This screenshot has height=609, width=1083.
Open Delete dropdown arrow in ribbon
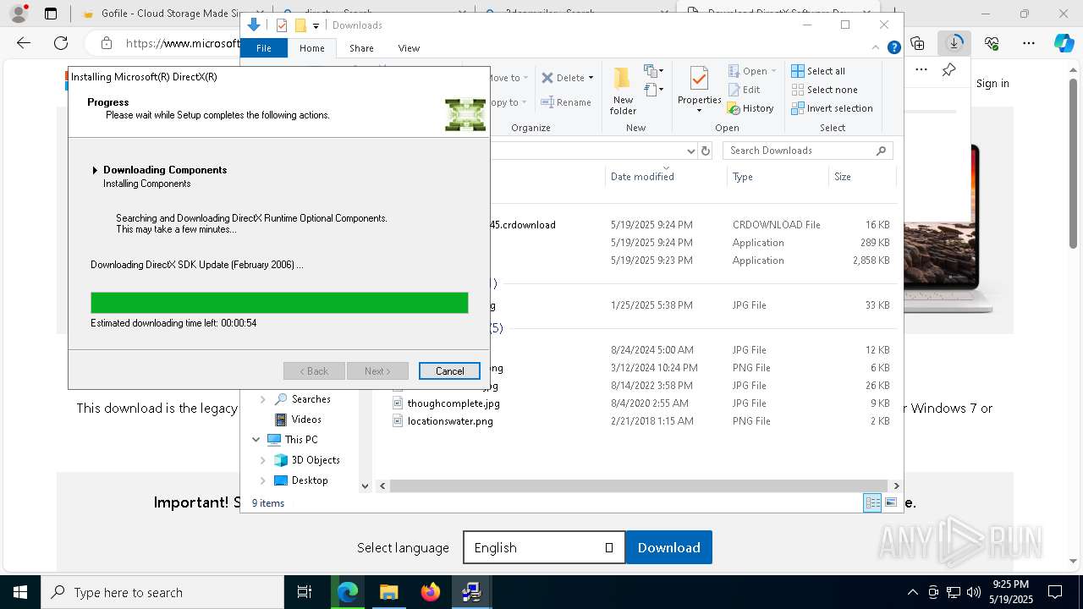[591, 78]
